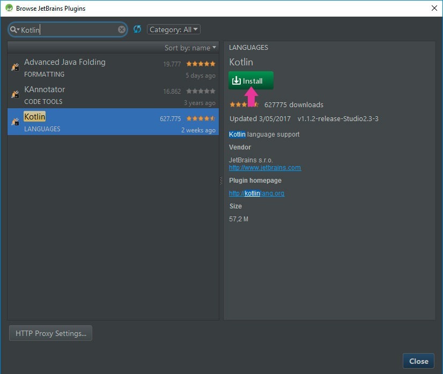
Task: Click the Advanced Java Folding plugin icon
Action: pyautogui.click(x=15, y=67)
